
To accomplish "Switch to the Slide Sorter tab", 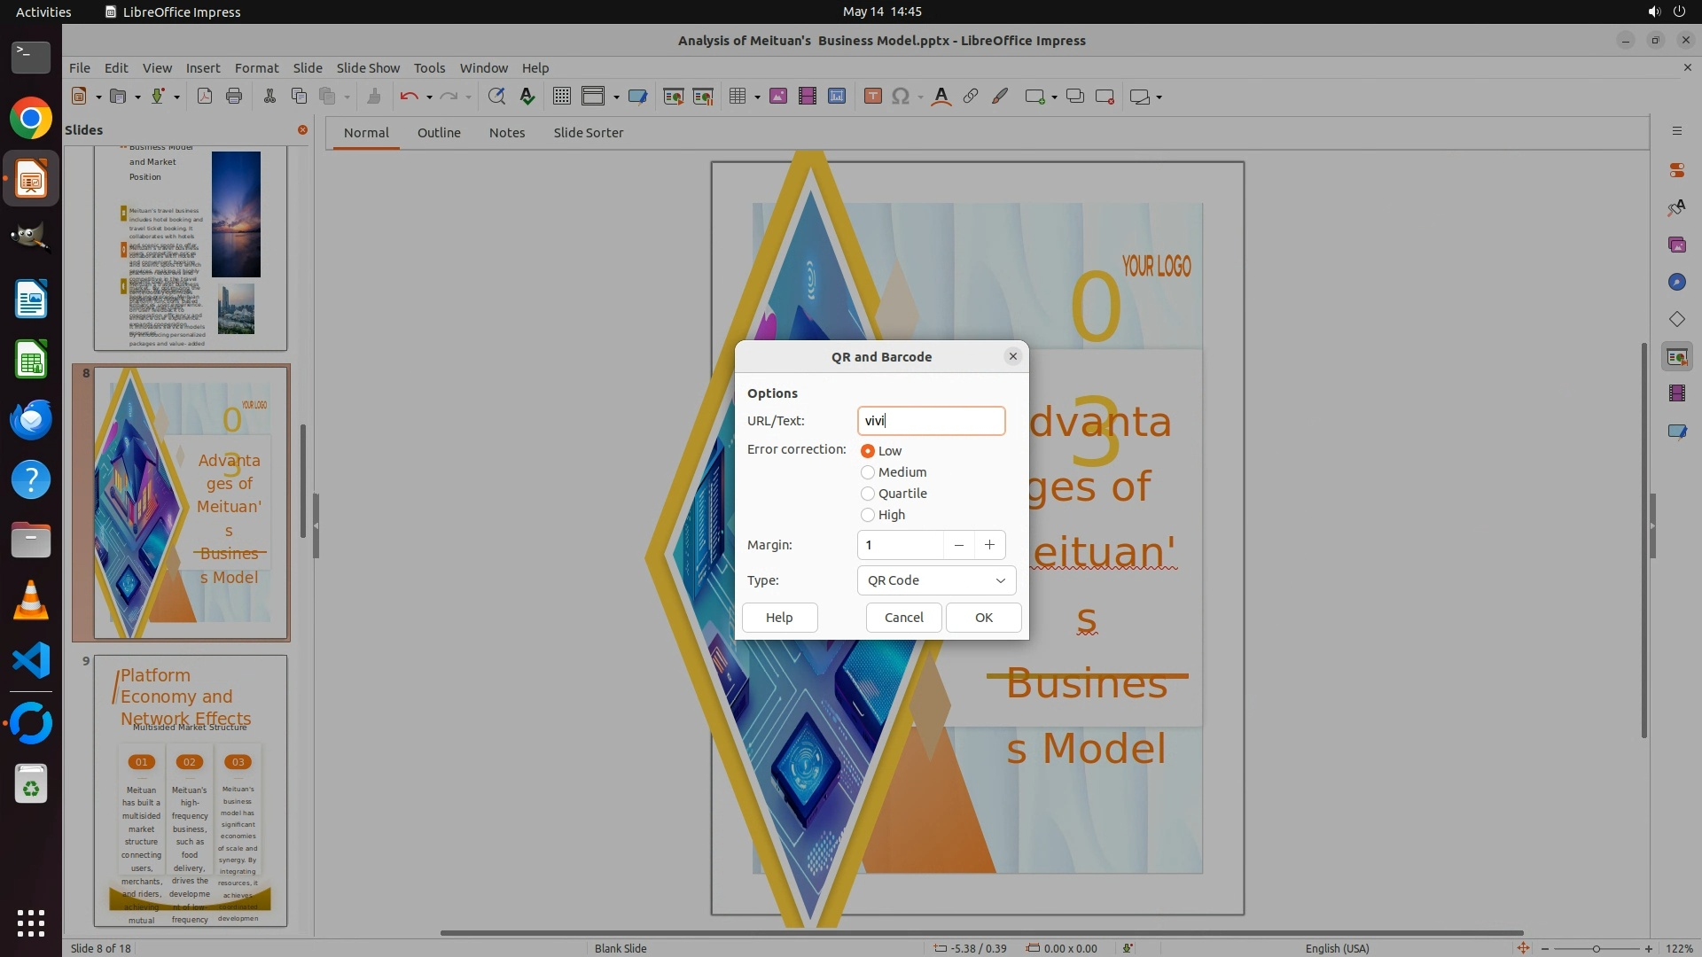I will pyautogui.click(x=588, y=133).
